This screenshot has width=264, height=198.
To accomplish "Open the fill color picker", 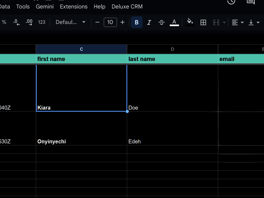I will 190,22.
